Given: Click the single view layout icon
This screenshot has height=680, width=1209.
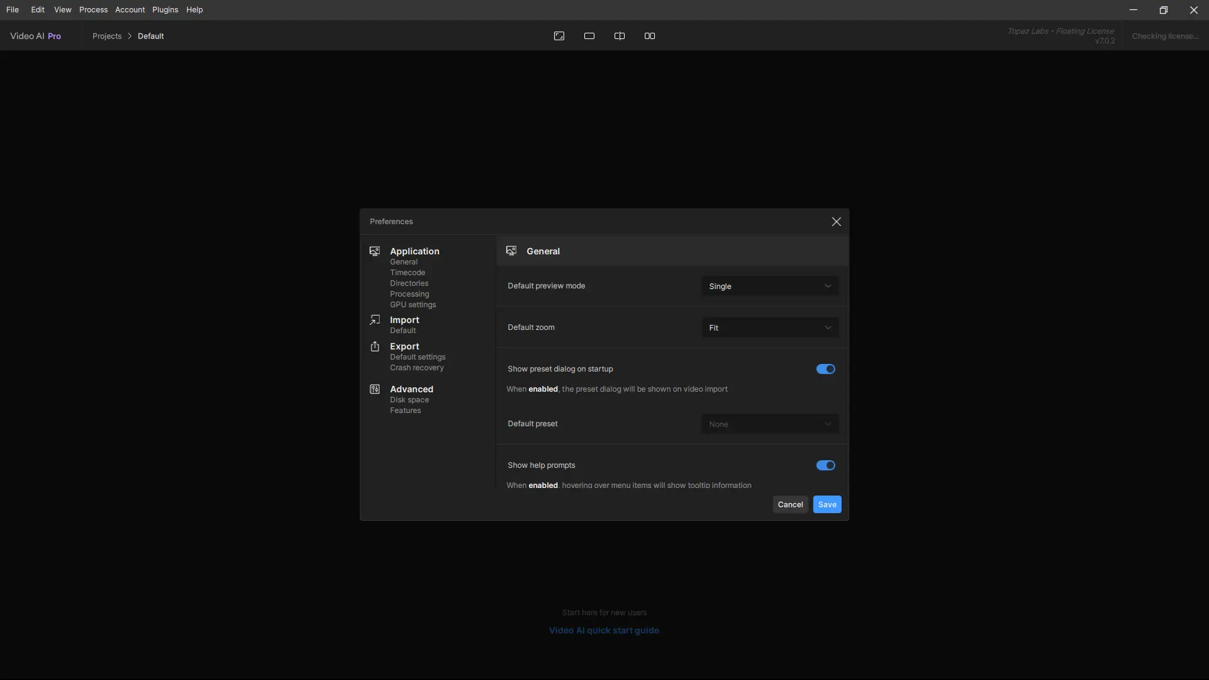Looking at the screenshot, I should coord(589,36).
